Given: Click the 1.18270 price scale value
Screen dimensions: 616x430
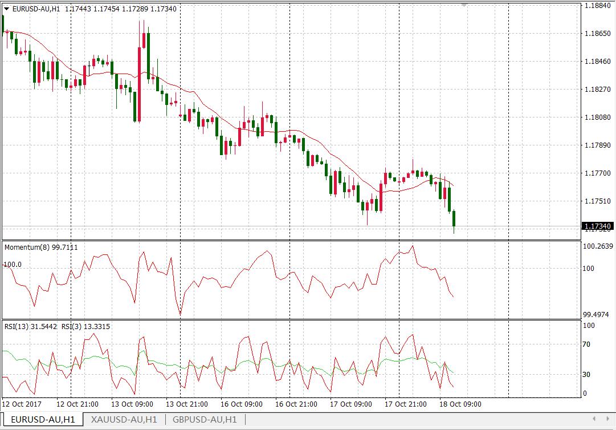Looking at the screenshot, I should click(598, 89).
